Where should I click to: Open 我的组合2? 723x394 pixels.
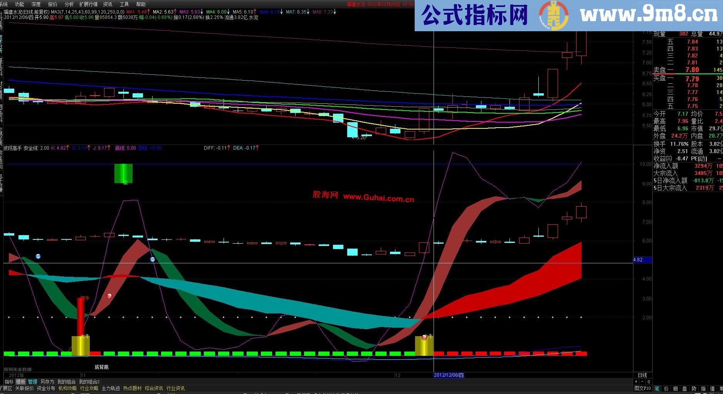pyautogui.click(x=90, y=381)
